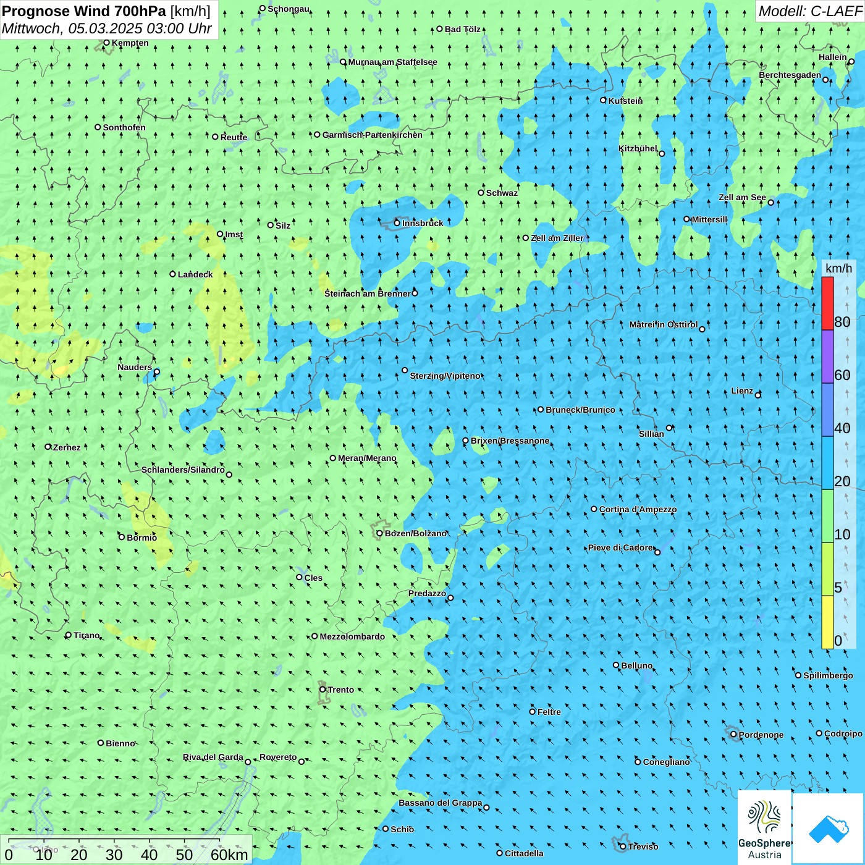Click the GeoSphere Austria logo
Viewport: 865px width, 865px height.
[764, 827]
